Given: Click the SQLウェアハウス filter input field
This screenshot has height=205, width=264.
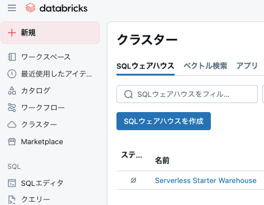Looking at the screenshot, I should tap(187, 94).
